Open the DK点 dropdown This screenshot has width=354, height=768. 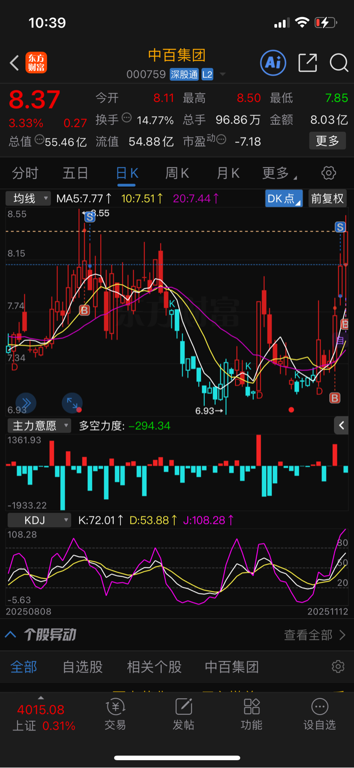(284, 199)
